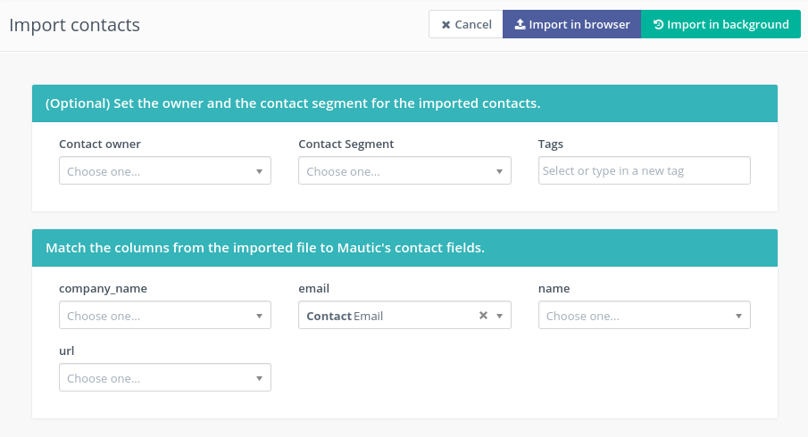Image resolution: width=808 pixels, height=437 pixels.
Task: Click the Contact Segment dropdown arrow
Action: [x=499, y=171]
